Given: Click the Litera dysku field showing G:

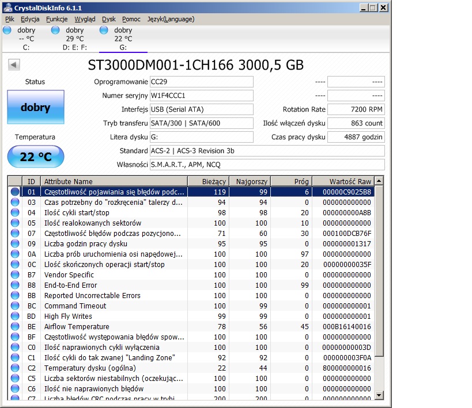Looking at the screenshot, I should click(x=201, y=137).
